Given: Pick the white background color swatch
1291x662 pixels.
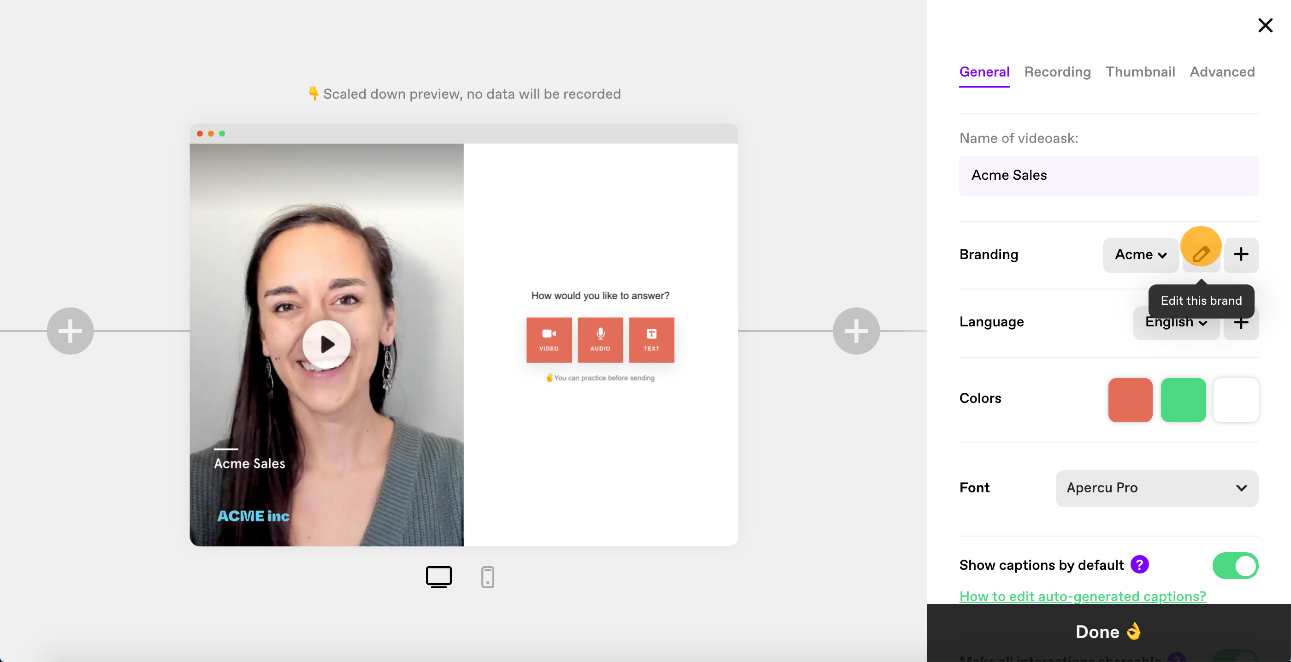Looking at the screenshot, I should tap(1235, 399).
